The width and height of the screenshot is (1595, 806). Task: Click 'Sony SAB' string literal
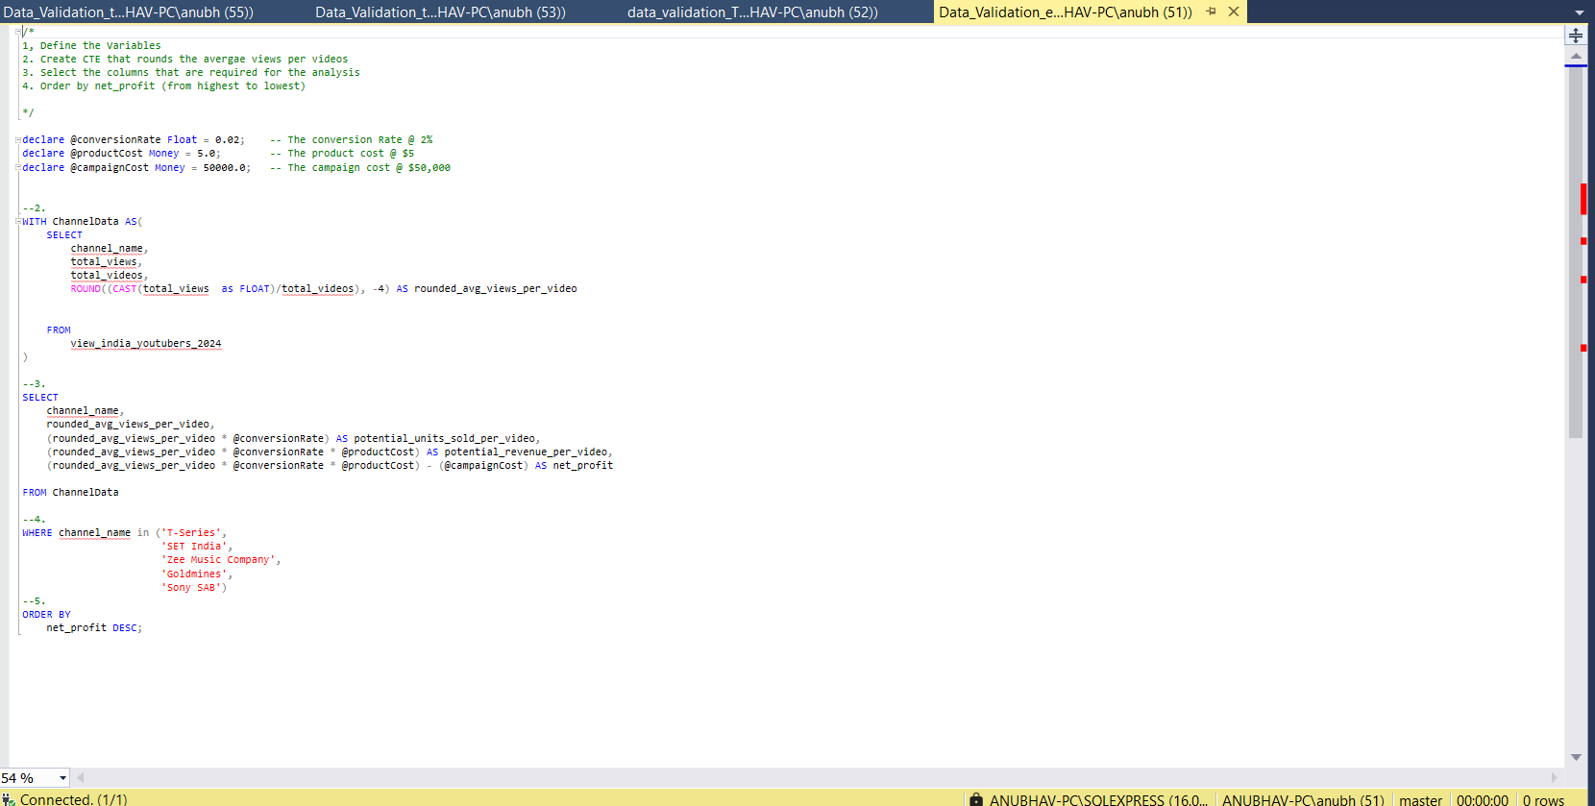coord(191,588)
